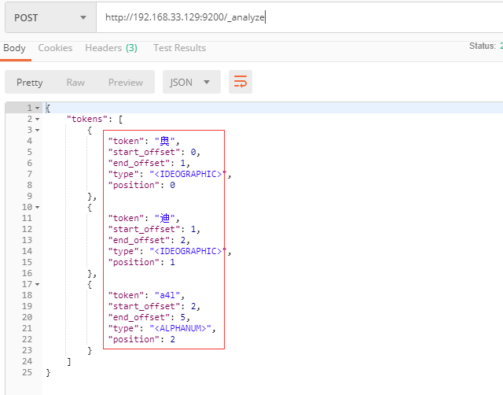Collapse the first token object at line 3
The image size is (503, 395).
coord(37,130)
